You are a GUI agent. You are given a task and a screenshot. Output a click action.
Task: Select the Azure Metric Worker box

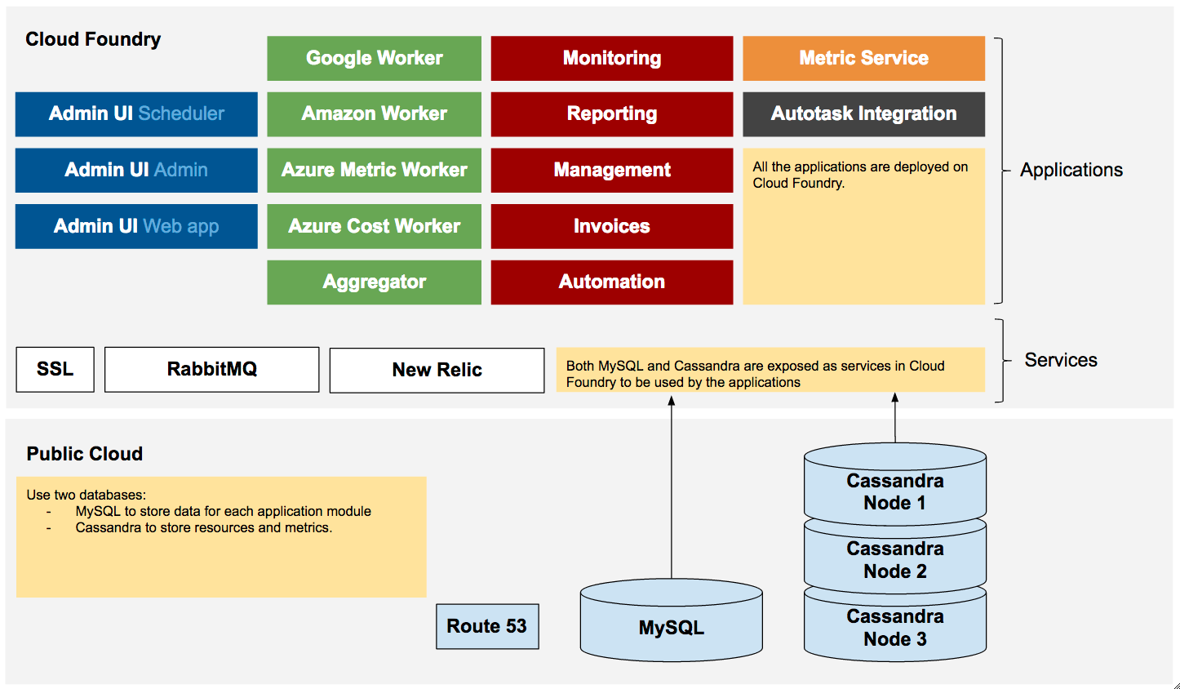click(x=374, y=170)
